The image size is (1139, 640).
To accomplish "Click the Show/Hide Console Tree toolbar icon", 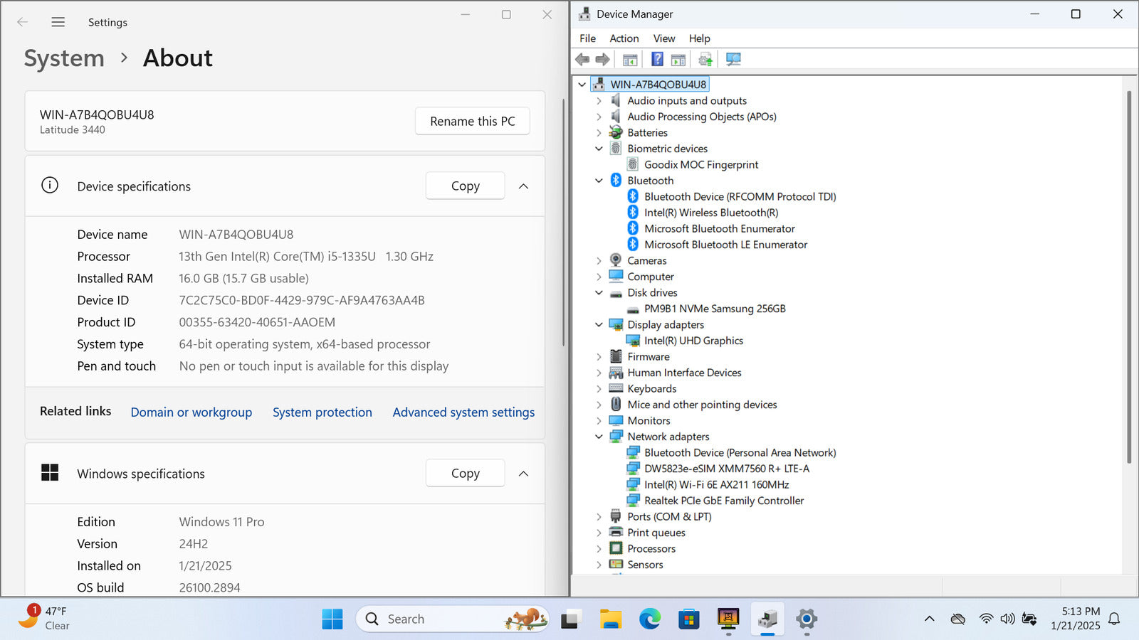I will (630, 59).
